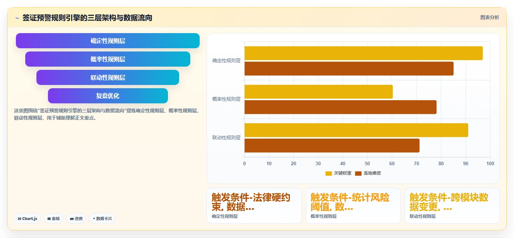Click the brown 概率性规则层 落地难度 bar
Image resolution: width=514 pixels, height=238 pixels.
pos(340,107)
